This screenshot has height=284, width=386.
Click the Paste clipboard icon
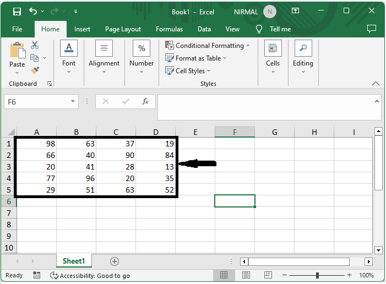point(18,50)
